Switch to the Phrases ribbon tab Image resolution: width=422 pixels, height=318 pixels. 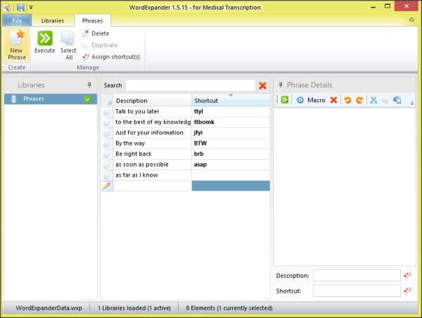92,20
